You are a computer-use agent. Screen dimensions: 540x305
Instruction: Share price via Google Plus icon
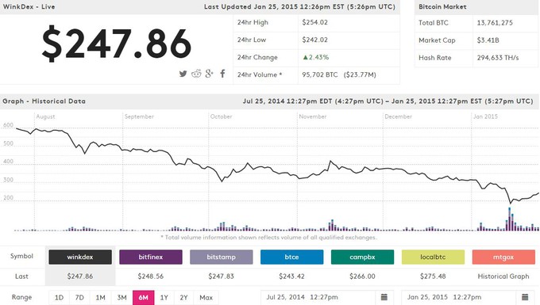pyautogui.click(x=209, y=74)
